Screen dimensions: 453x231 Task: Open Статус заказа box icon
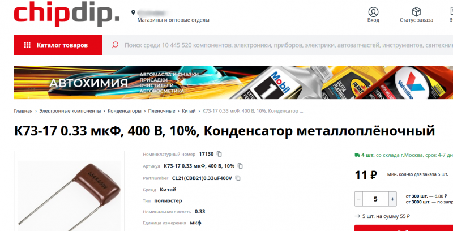point(416,12)
